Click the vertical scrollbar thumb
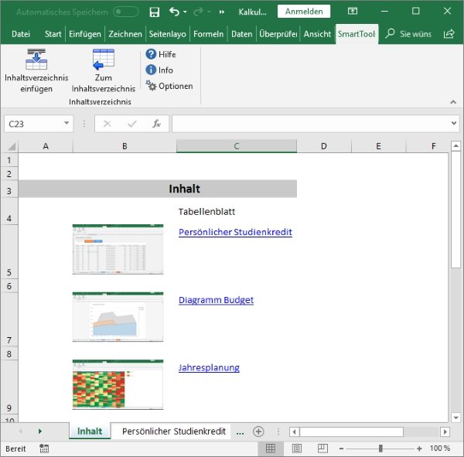 coord(455,210)
